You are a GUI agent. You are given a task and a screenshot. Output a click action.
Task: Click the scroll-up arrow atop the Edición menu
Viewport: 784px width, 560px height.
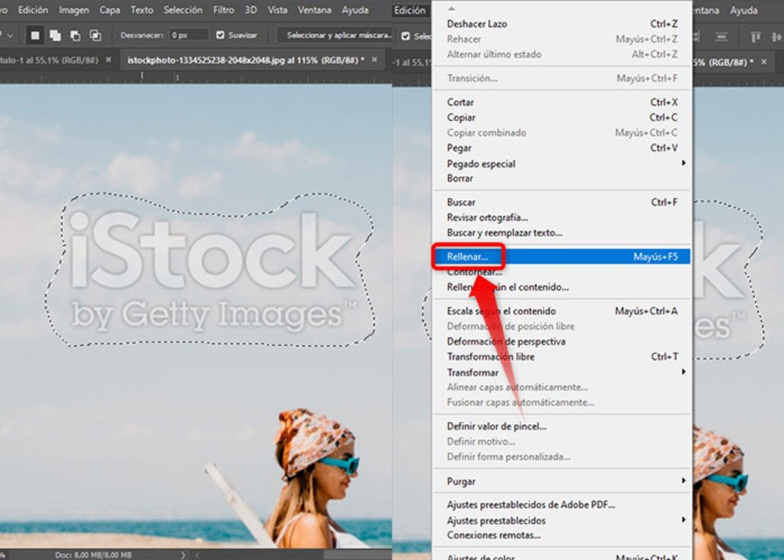[x=450, y=7]
